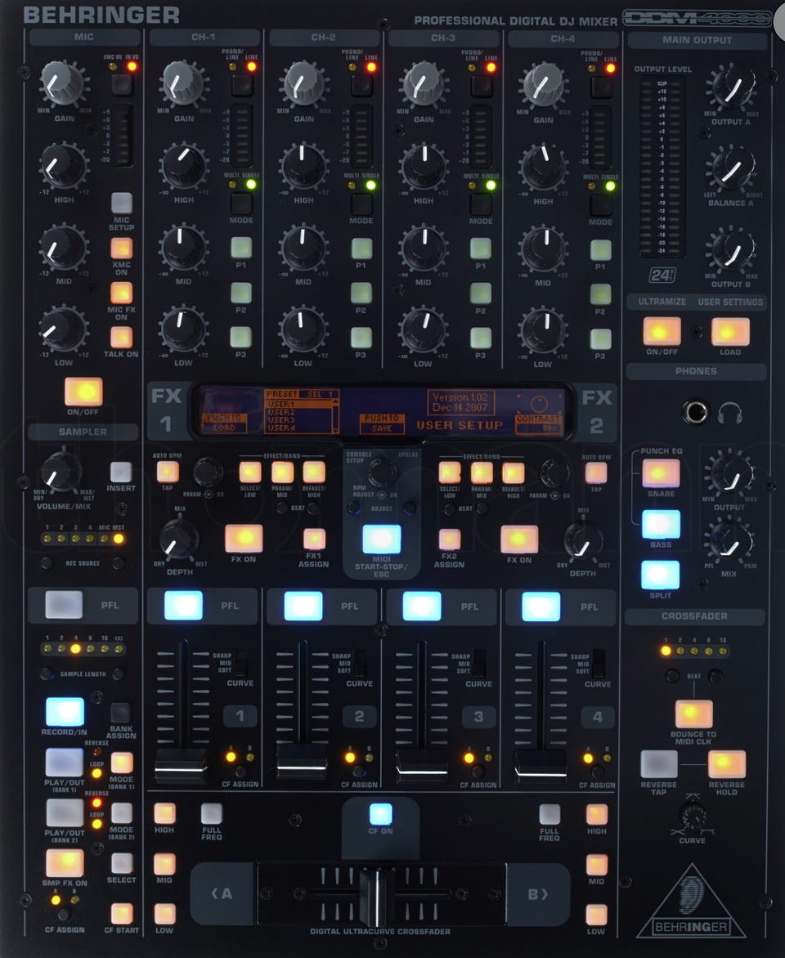Viewport: 785px width, 958px height.
Task: Toggle the MIC FX ON button
Action: coord(121,293)
